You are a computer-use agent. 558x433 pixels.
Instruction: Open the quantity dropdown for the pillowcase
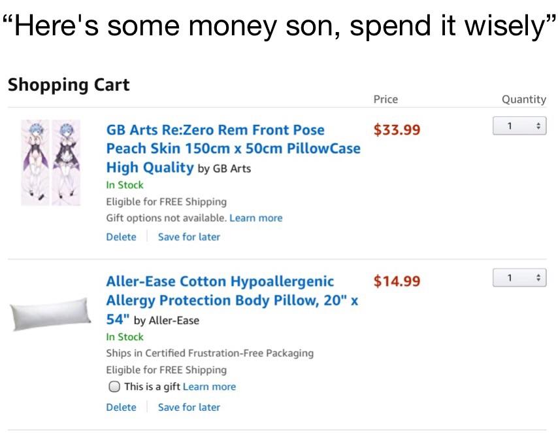[519, 126]
